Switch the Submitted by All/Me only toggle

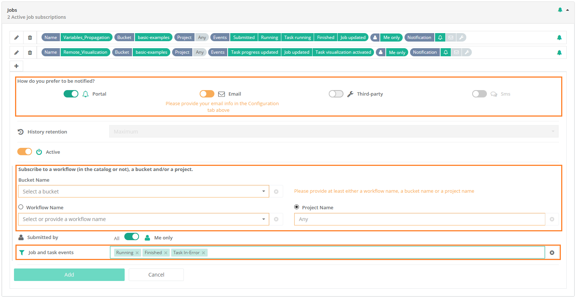tap(132, 236)
